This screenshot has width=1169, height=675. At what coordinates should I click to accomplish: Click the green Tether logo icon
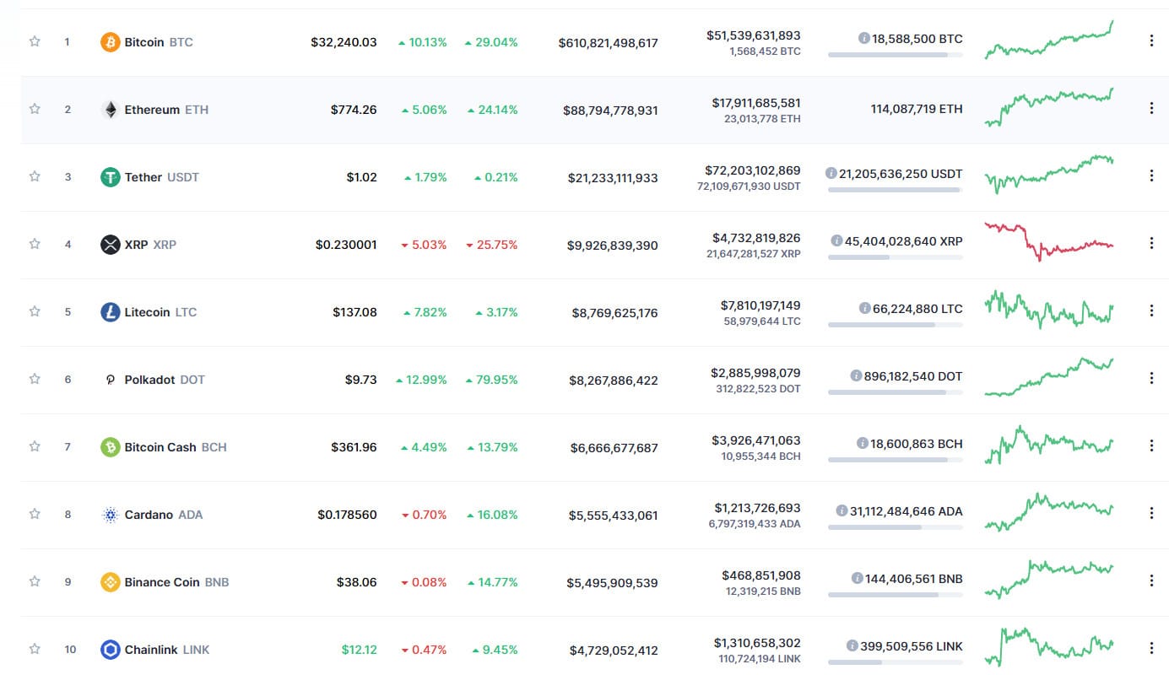tap(111, 177)
